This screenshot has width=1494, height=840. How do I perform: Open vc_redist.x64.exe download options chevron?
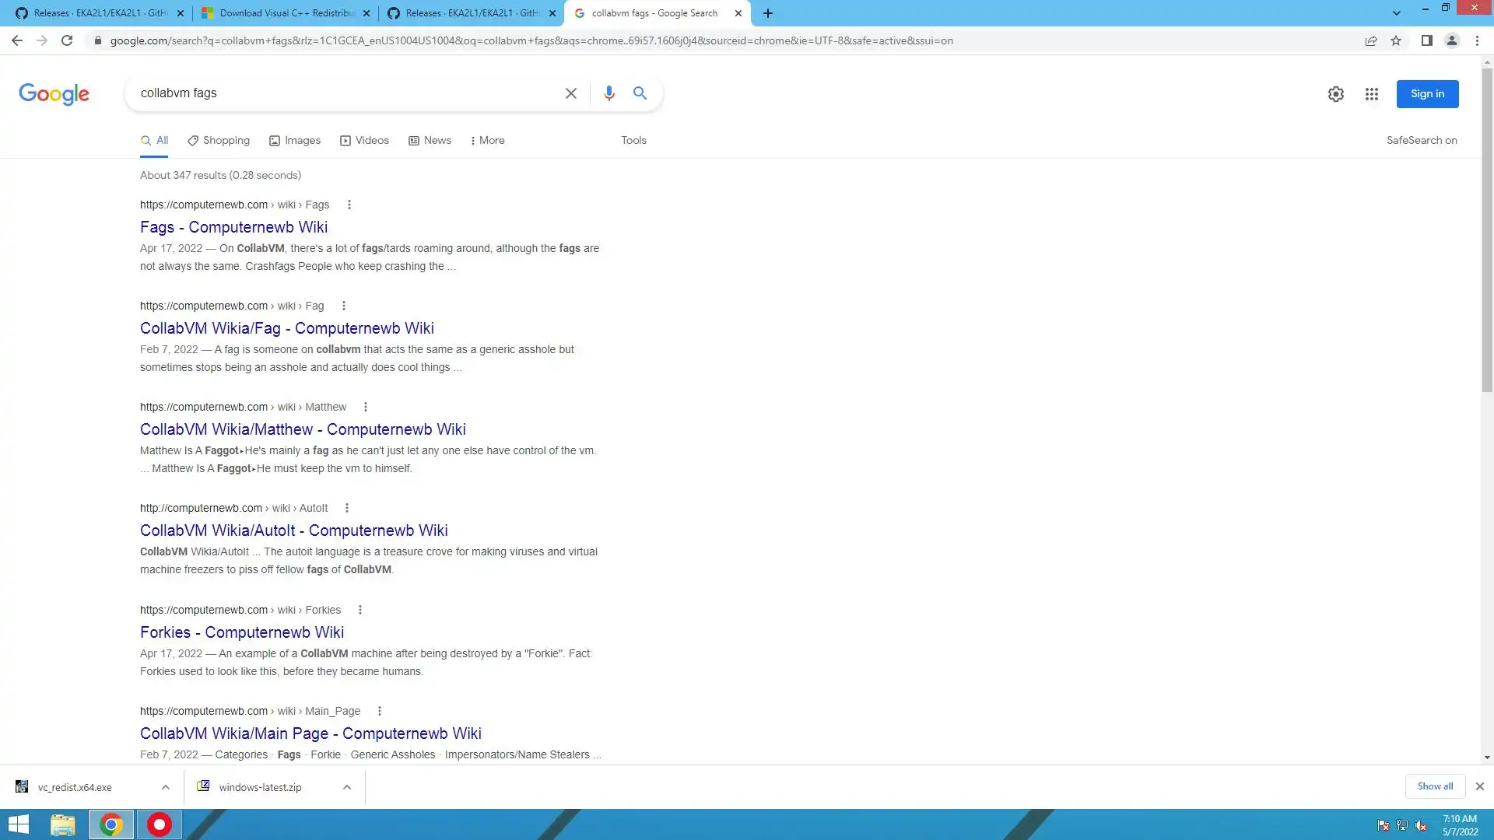pos(166,787)
